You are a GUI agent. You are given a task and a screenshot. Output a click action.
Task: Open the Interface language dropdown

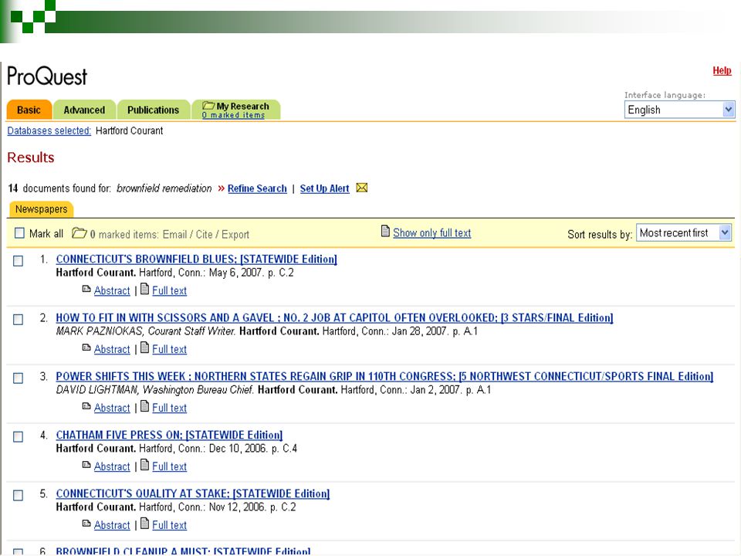pos(679,110)
